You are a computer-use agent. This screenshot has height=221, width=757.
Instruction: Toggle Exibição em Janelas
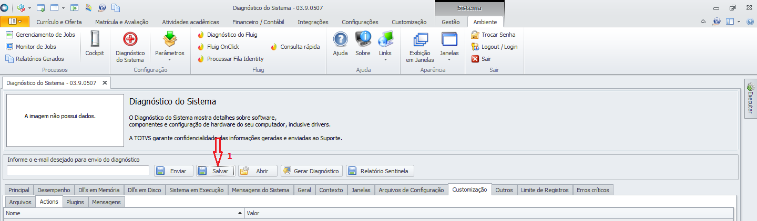(420, 47)
